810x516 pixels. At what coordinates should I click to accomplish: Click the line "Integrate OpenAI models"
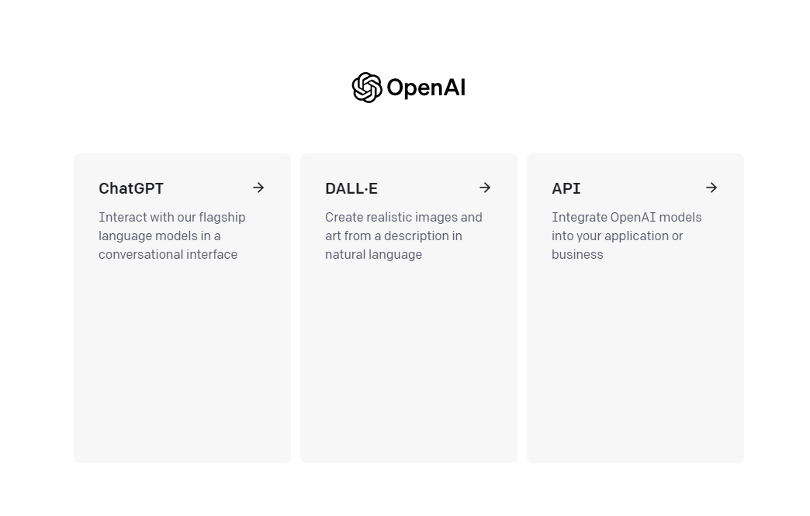coord(626,217)
